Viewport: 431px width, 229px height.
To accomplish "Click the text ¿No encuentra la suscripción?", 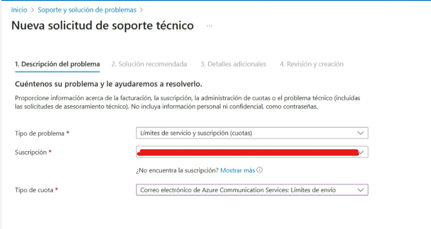I will pos(177,170).
